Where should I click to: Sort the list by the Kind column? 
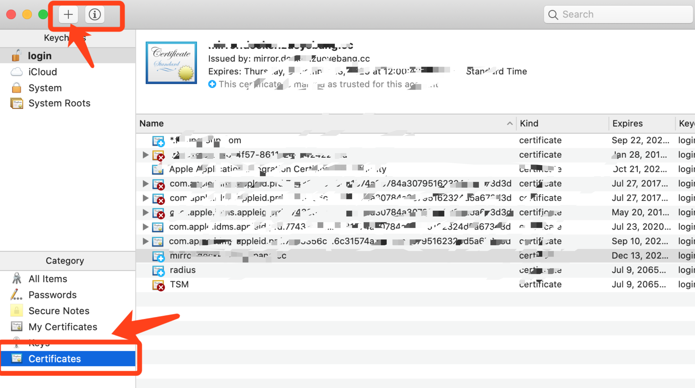point(562,123)
